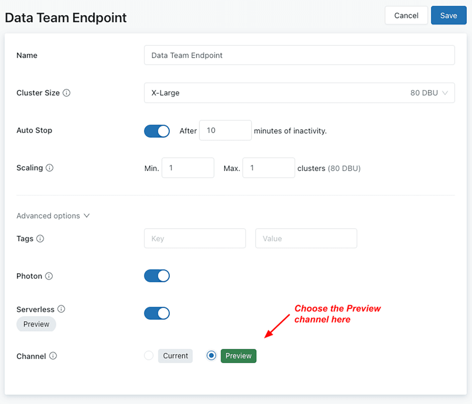Open the Cluster Size X-Large dropdown
This screenshot has height=404, width=472.
(x=299, y=93)
